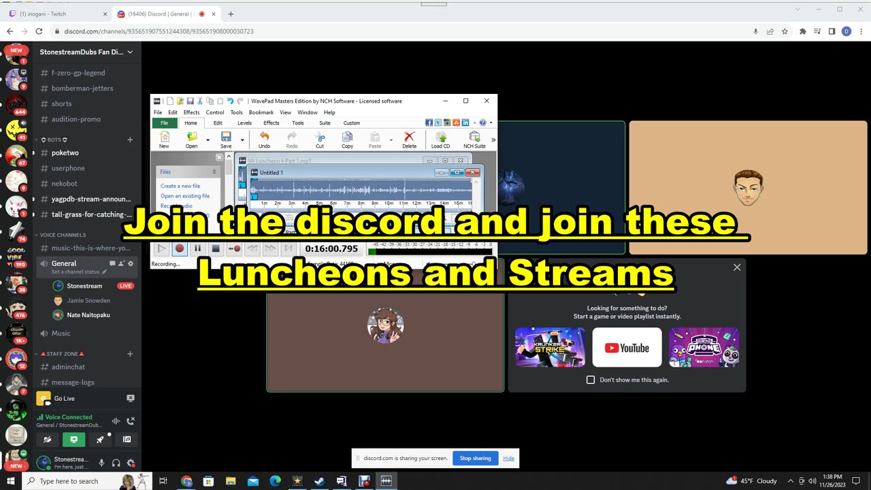
Task: Collapse VOICE CHANNELS category
Action: point(60,235)
